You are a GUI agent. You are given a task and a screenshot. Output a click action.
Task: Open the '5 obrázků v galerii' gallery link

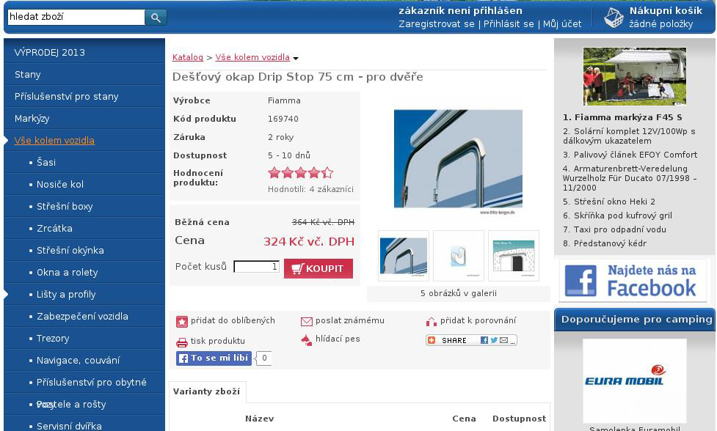[x=459, y=293]
